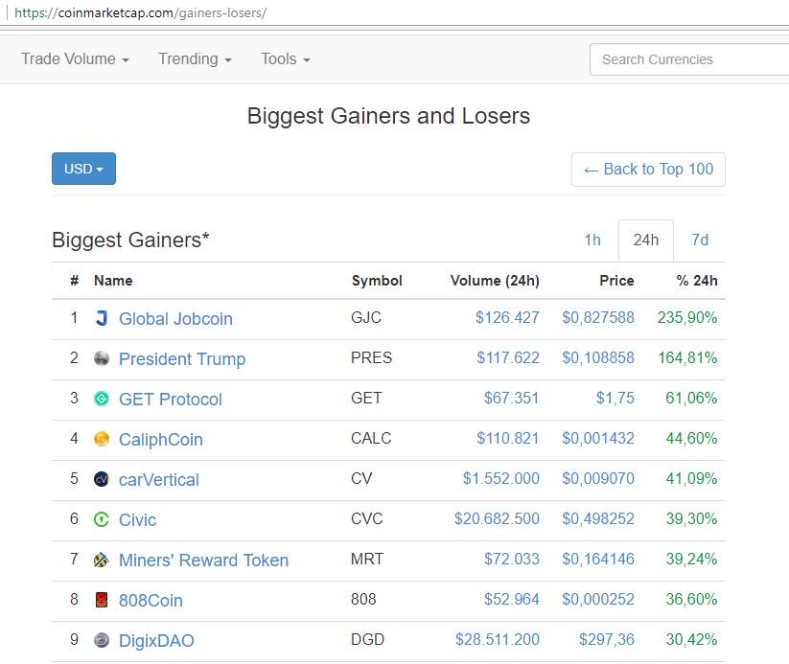Click the 61,06% gain value
Screen dimensions: 789x664
click(x=691, y=398)
